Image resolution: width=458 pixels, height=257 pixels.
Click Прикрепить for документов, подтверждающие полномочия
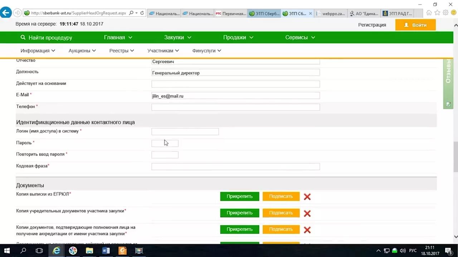point(240,229)
